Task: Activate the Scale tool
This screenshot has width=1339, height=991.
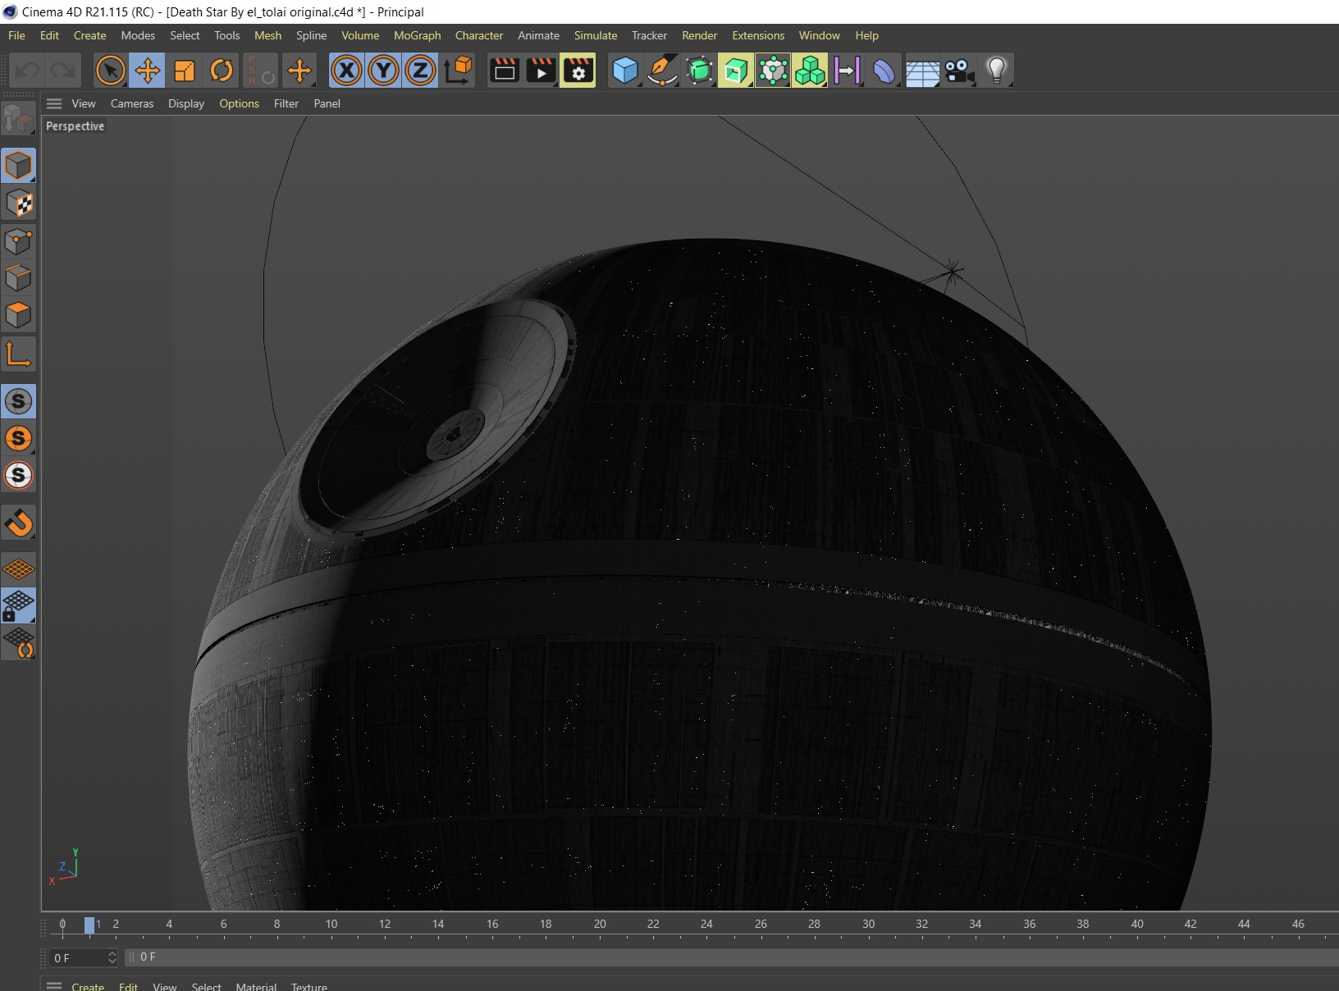Action: 185,71
